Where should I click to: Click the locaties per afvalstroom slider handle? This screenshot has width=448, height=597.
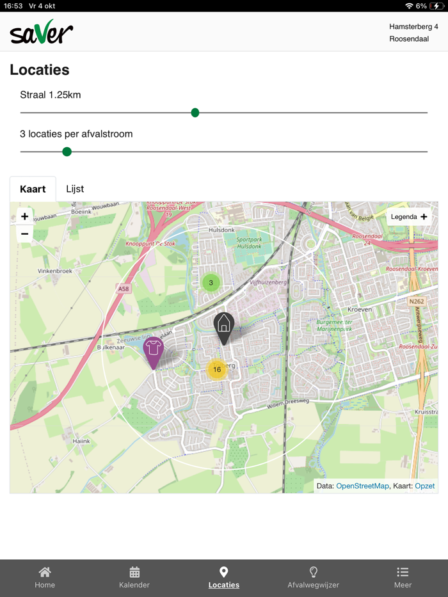(67, 152)
